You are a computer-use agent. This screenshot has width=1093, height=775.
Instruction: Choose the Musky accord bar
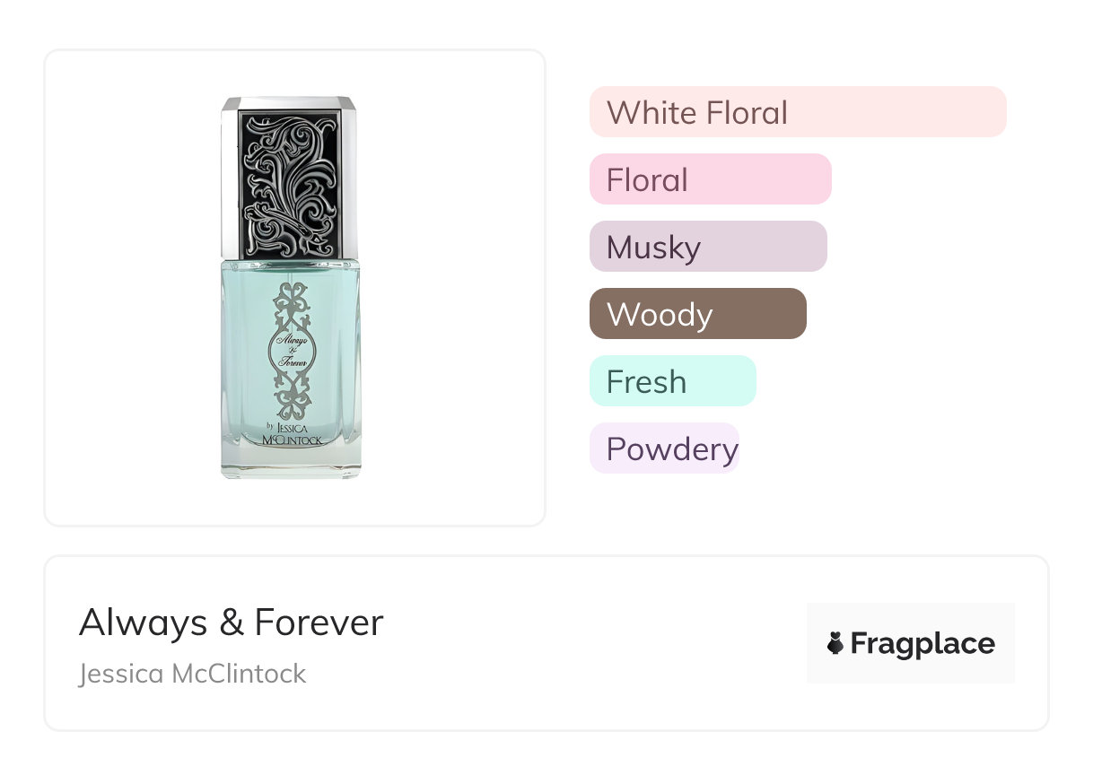pyautogui.click(x=707, y=247)
